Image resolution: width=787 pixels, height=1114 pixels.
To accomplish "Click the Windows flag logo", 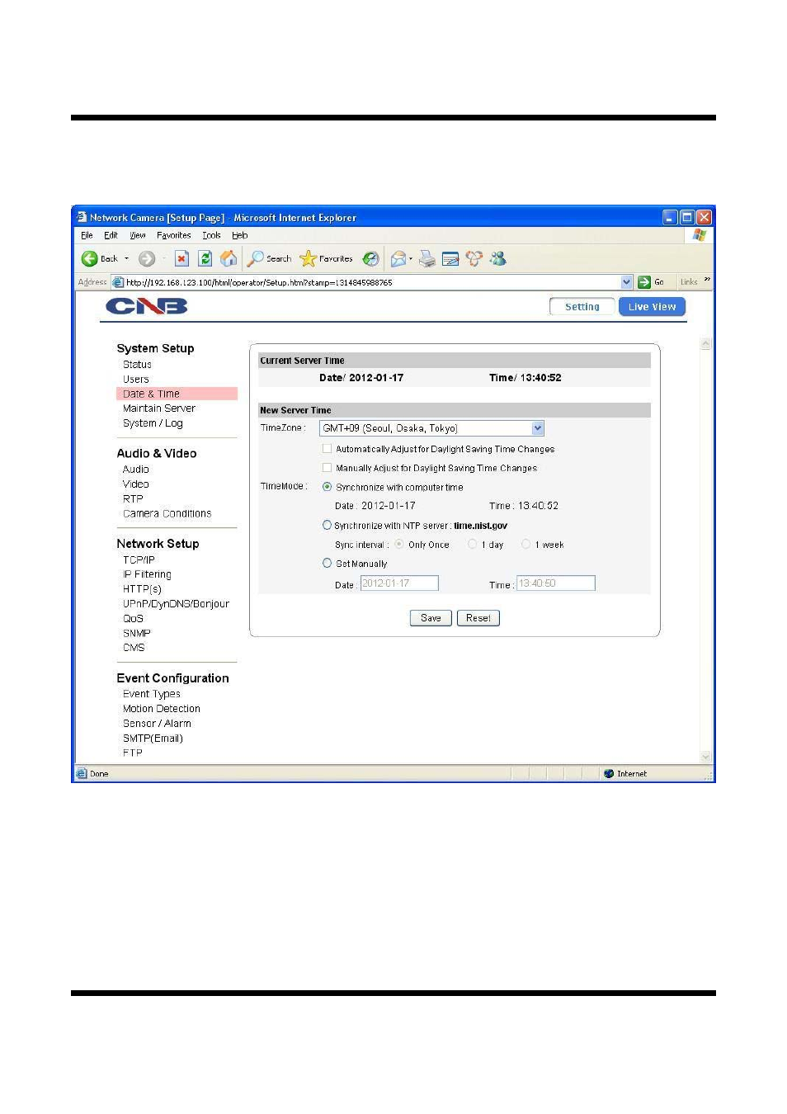I will click(x=700, y=235).
